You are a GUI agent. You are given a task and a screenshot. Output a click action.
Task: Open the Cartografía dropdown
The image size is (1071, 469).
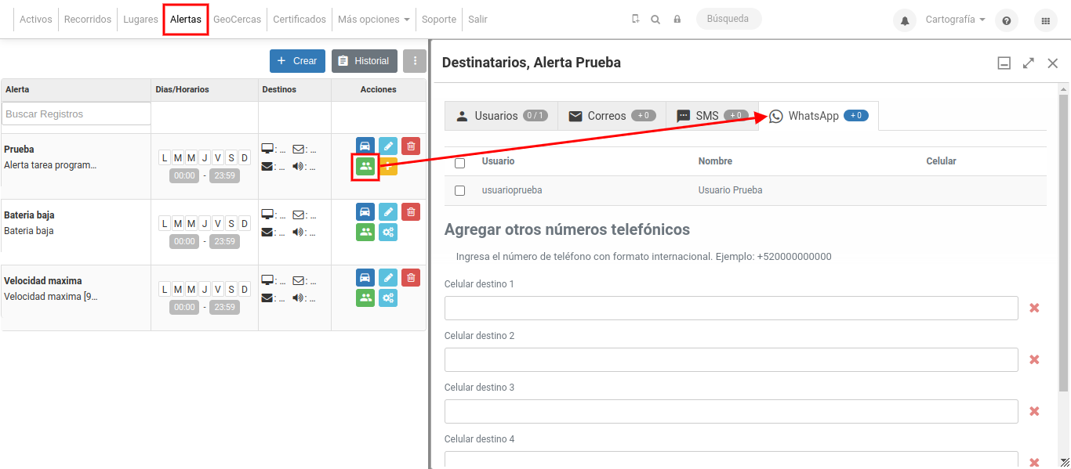click(955, 20)
